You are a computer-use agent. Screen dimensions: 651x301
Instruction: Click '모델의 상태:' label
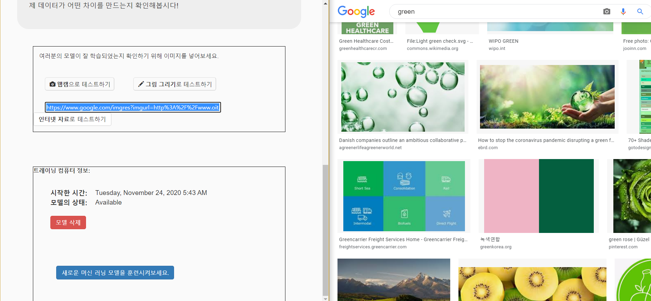(69, 202)
